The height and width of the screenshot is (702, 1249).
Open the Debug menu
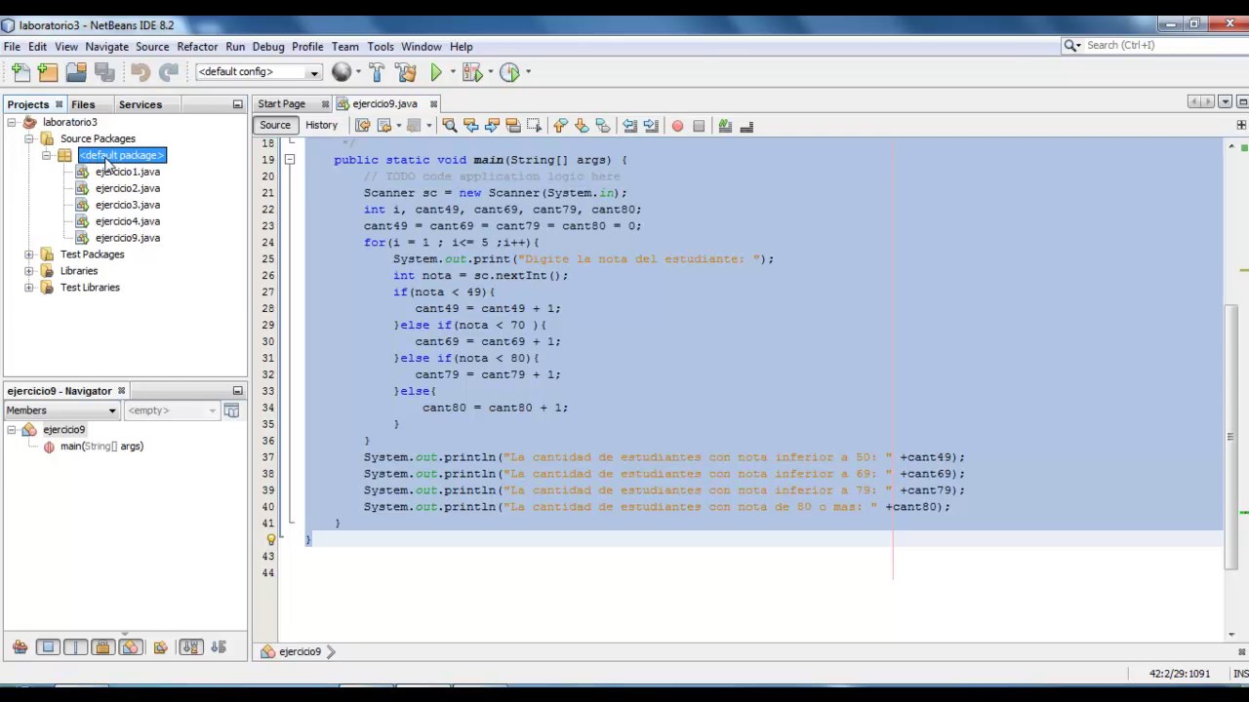268,47
